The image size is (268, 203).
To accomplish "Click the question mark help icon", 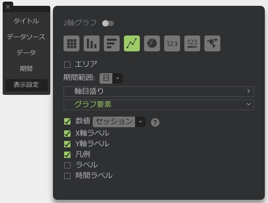I will [x=155, y=122].
